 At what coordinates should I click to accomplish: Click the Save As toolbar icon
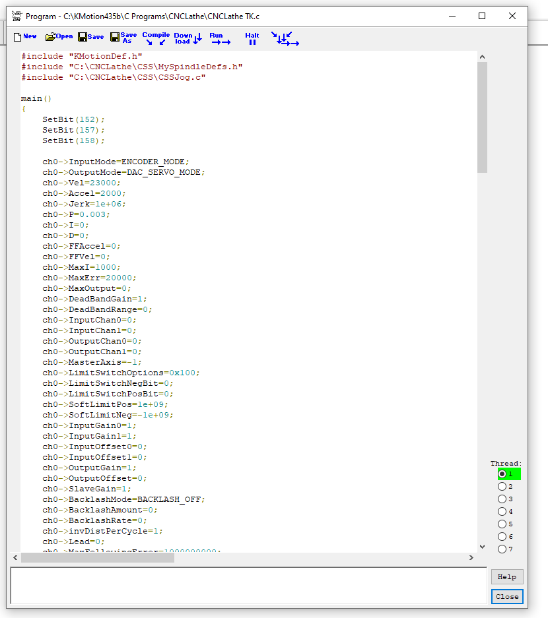coord(123,38)
